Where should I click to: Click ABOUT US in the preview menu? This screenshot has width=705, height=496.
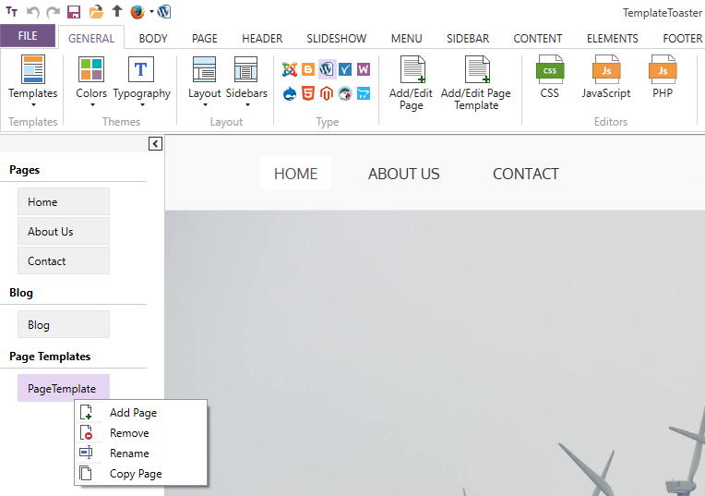pyautogui.click(x=403, y=174)
